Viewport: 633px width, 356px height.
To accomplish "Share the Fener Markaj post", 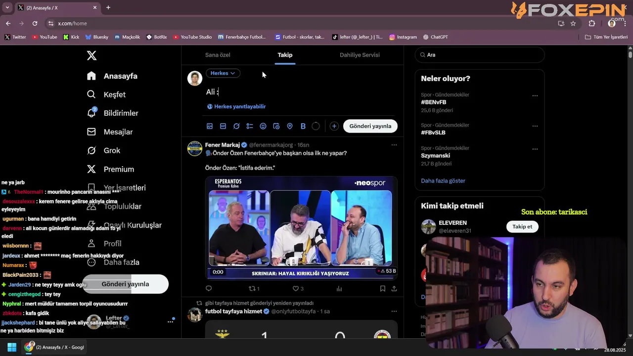I will tap(394, 288).
